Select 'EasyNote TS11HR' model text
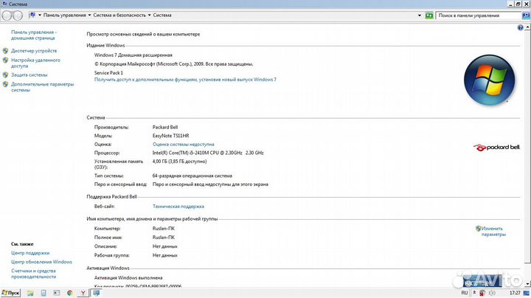Screen dimensions: 531x298 [170, 136]
